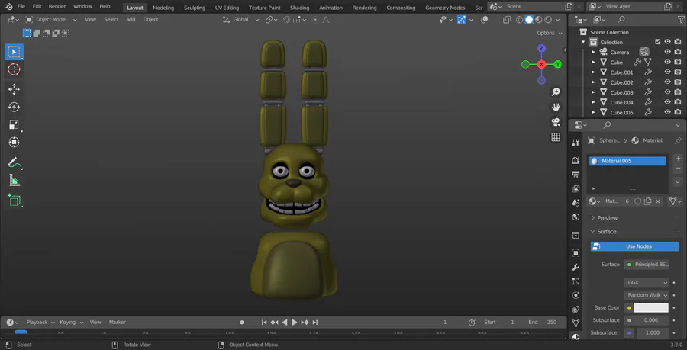Click the Principled BSDF surface button
The width and height of the screenshot is (687, 350).
pyautogui.click(x=647, y=265)
